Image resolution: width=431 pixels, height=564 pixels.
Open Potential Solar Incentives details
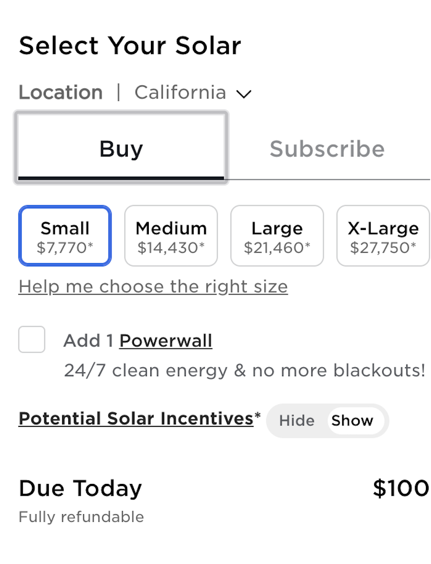coord(136,418)
